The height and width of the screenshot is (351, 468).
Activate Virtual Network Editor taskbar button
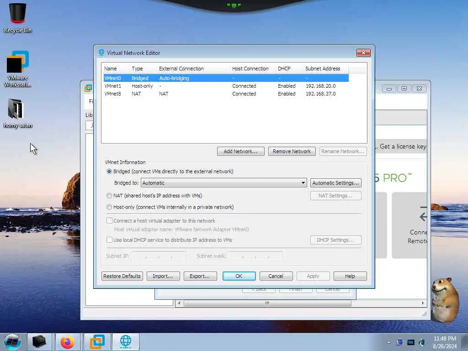click(126, 342)
